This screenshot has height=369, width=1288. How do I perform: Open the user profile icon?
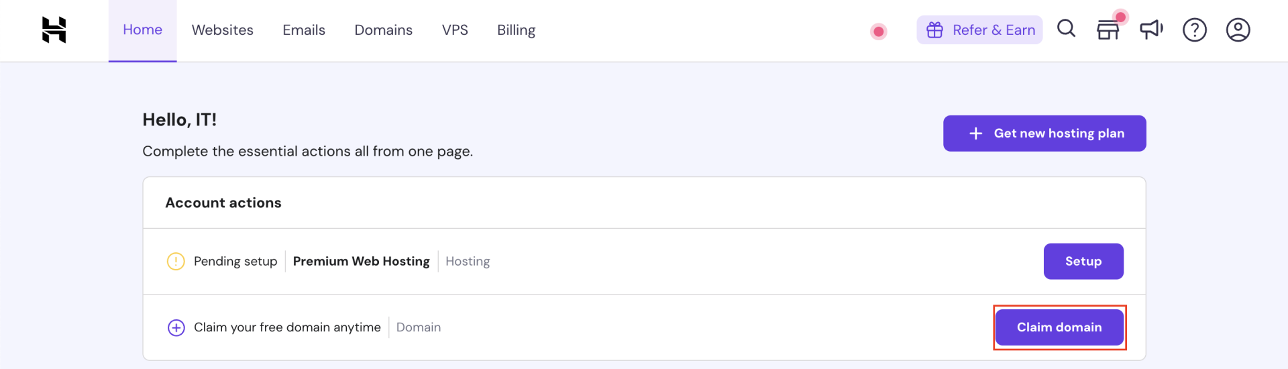(x=1238, y=30)
